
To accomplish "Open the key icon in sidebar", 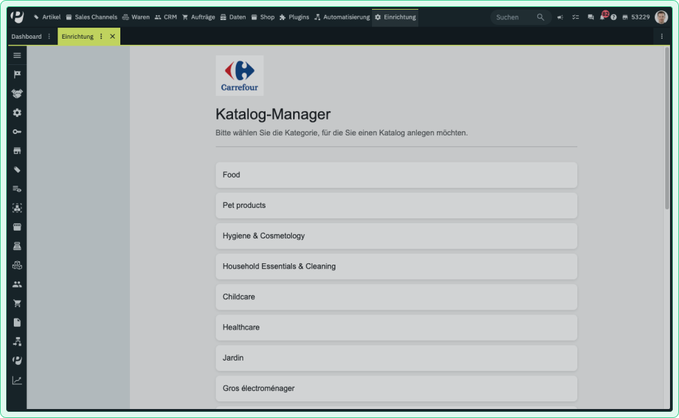I will click(17, 131).
